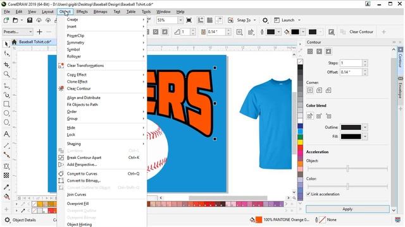Viewport: 405px width, 227px height.
Task: Select the Parallel Dimension tool
Action: point(6,146)
